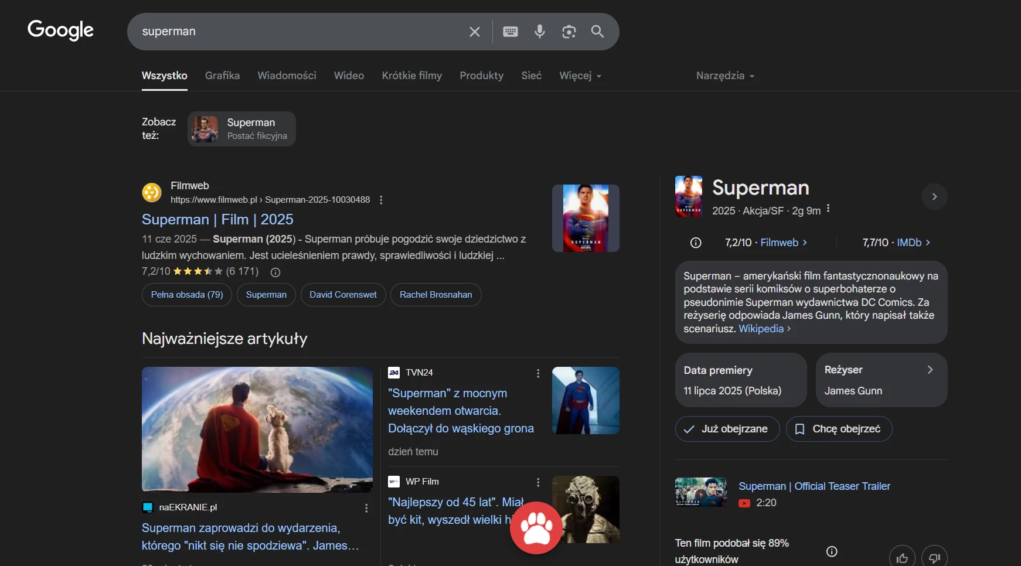The width and height of the screenshot is (1021, 566).
Task: Open the Więcej dropdown menu
Action: [x=580, y=76]
